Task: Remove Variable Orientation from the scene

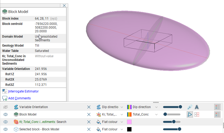Action: pyautogui.click(x=89, y=107)
